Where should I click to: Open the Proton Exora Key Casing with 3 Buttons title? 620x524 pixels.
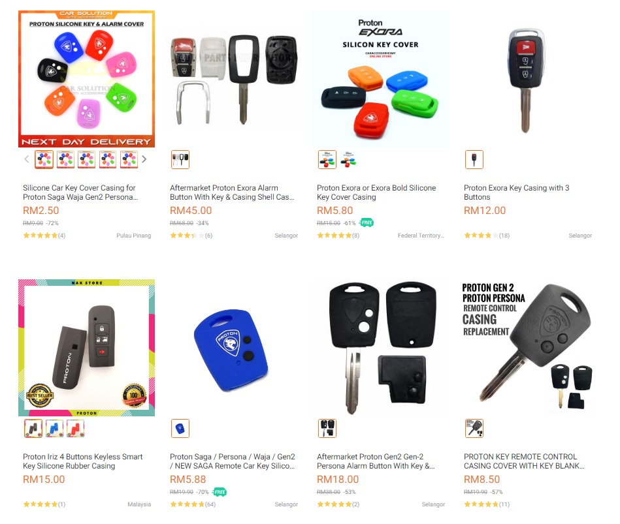pyautogui.click(x=516, y=193)
